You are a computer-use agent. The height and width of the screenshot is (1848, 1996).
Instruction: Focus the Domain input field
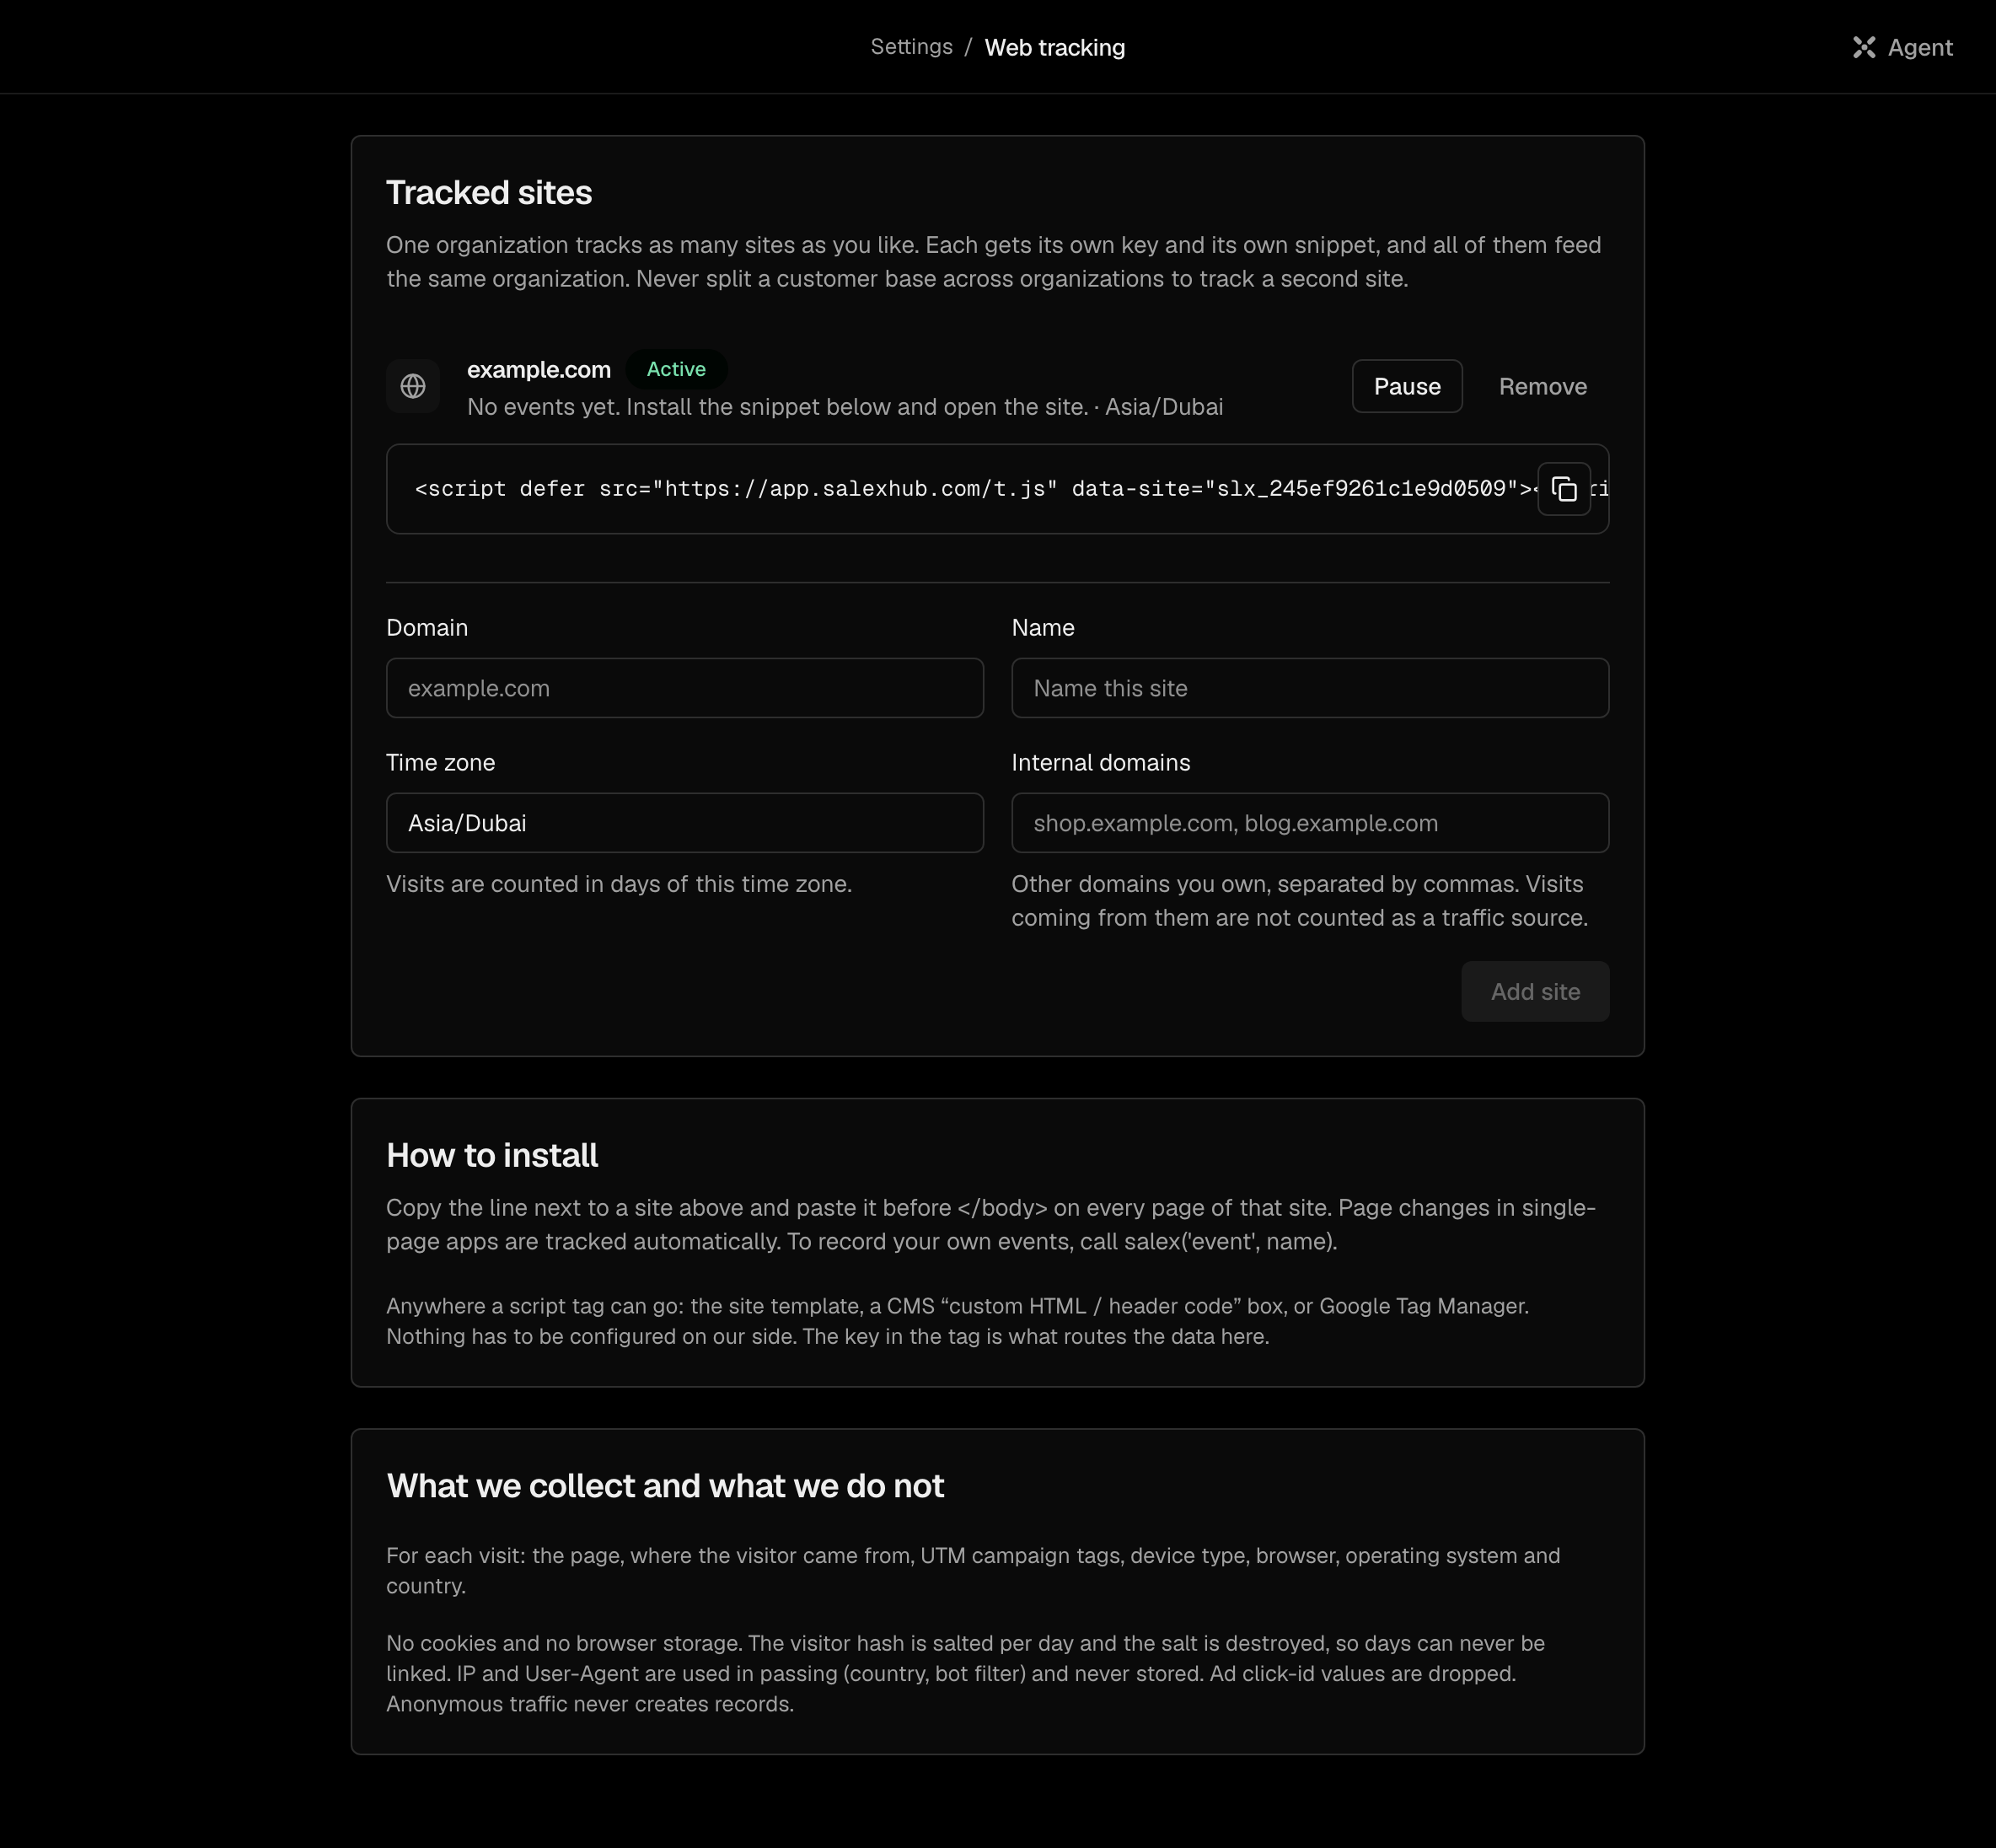(x=685, y=688)
